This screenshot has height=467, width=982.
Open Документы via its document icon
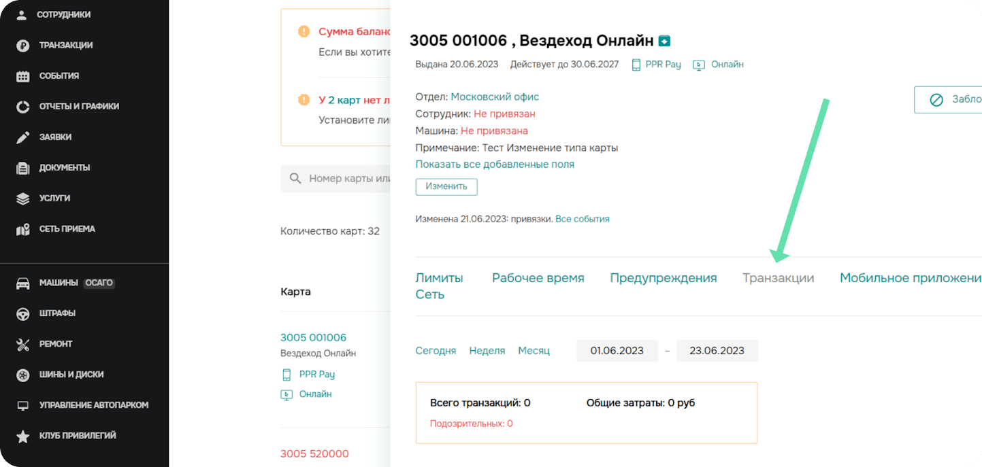click(x=22, y=168)
